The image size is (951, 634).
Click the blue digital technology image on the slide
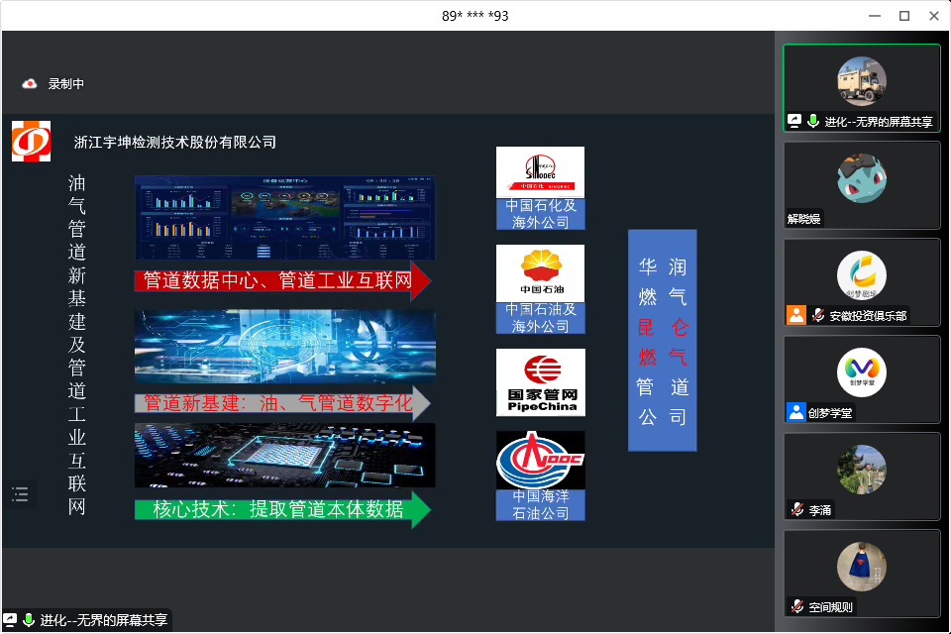285,347
